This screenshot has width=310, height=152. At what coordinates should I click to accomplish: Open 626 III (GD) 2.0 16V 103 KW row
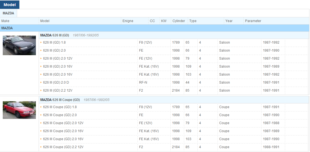click(58, 74)
